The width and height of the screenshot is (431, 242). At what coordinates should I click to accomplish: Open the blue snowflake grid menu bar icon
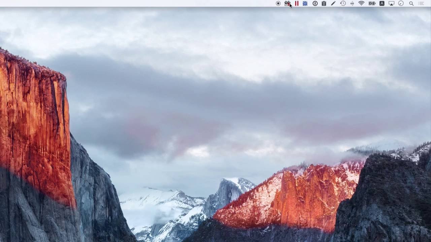click(x=305, y=3)
